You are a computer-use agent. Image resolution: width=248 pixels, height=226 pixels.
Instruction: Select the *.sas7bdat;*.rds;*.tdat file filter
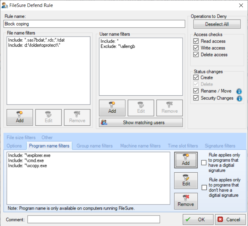point(37,40)
